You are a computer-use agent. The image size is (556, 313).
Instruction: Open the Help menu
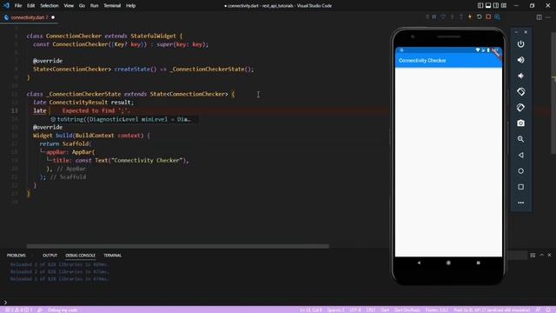pos(131,6)
